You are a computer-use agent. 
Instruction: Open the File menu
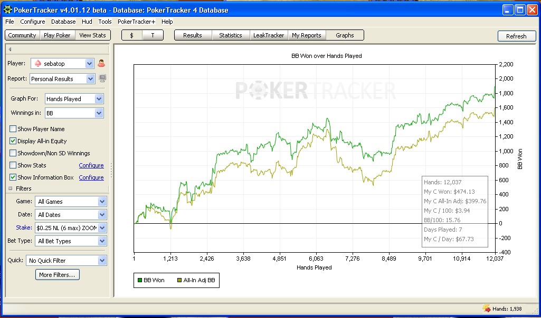[10, 22]
